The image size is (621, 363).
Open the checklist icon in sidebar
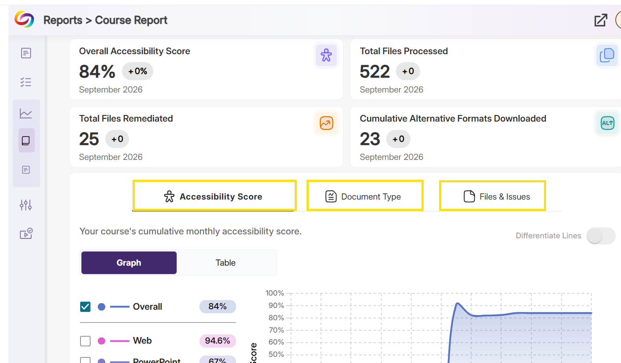pyautogui.click(x=26, y=82)
